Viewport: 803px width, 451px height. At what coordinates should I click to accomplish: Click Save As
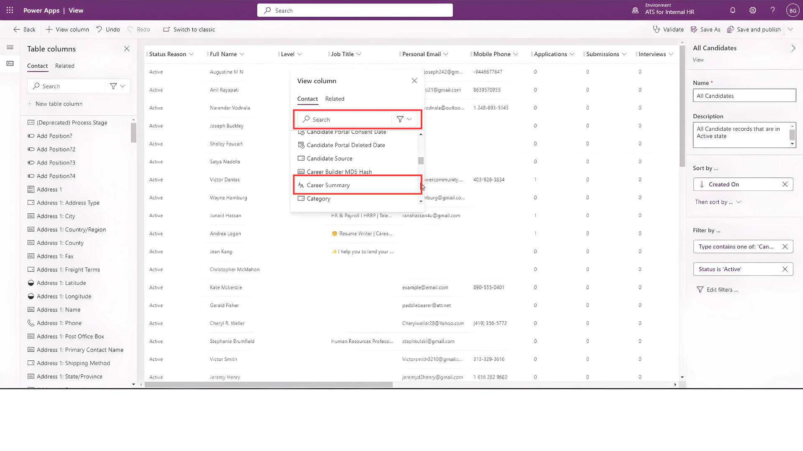tap(706, 29)
